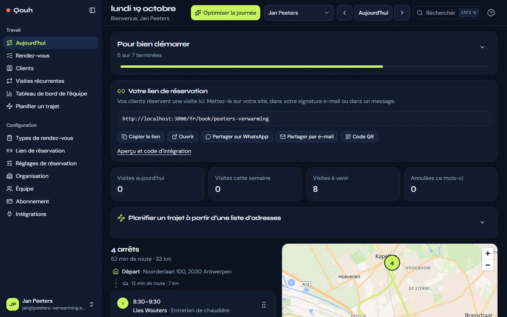Click Optimiser la journée button
This screenshot has width=507, height=317.
coord(225,13)
